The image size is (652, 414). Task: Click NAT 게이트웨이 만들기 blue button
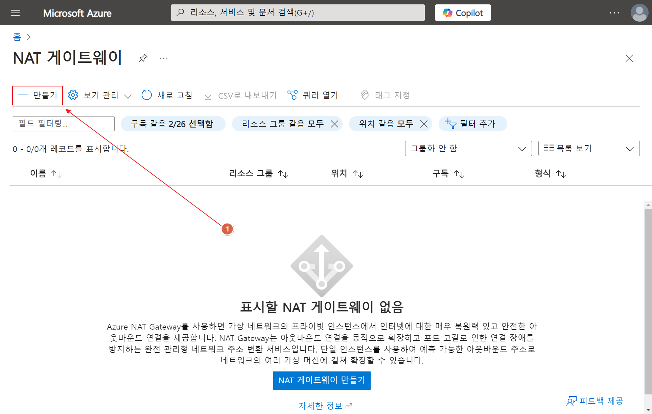(322, 381)
